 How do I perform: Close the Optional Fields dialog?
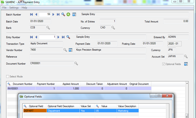(x=167, y=95)
